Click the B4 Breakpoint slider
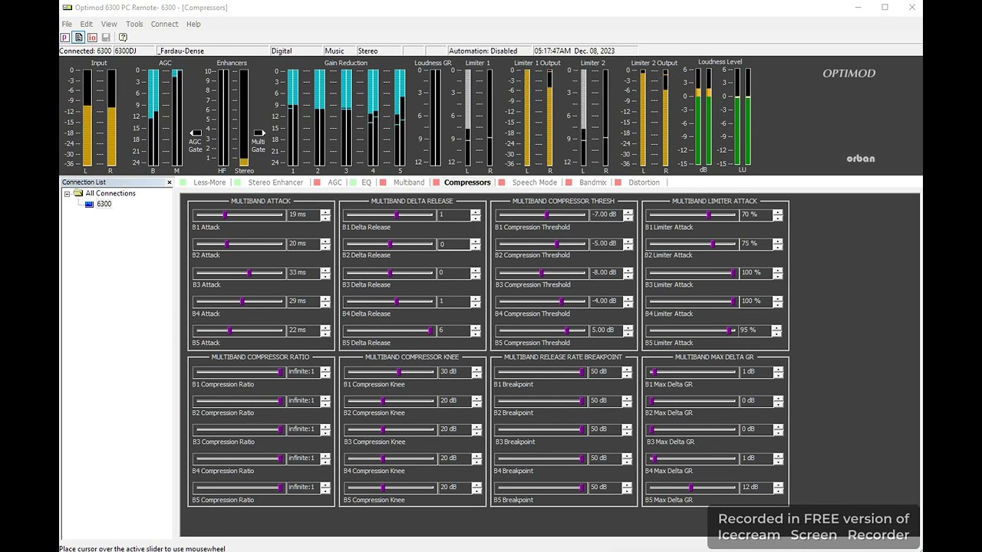This screenshot has width=982, height=552. tap(541, 458)
